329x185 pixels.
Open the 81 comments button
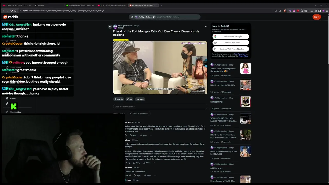129,99
